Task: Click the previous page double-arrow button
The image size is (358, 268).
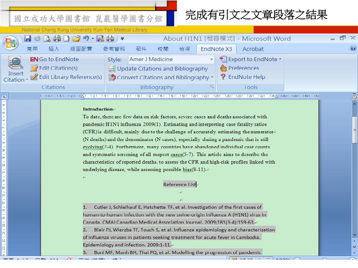Action: [x=355, y=241]
